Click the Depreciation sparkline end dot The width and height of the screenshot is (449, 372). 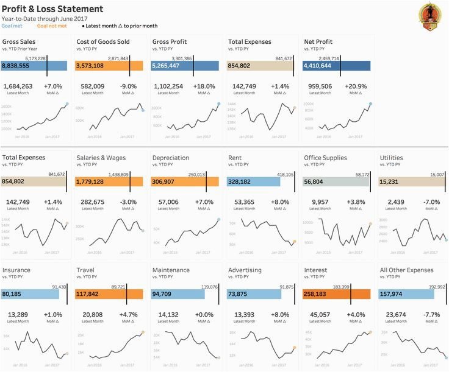click(x=218, y=219)
